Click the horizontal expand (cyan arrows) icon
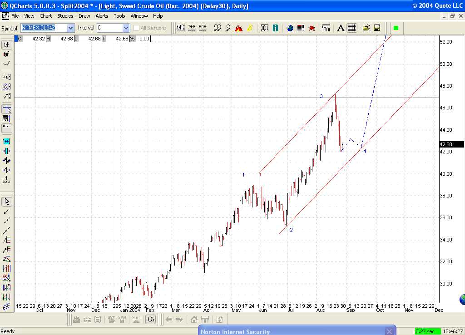Screen dimensions: 465x335 pyautogui.click(x=6, y=142)
